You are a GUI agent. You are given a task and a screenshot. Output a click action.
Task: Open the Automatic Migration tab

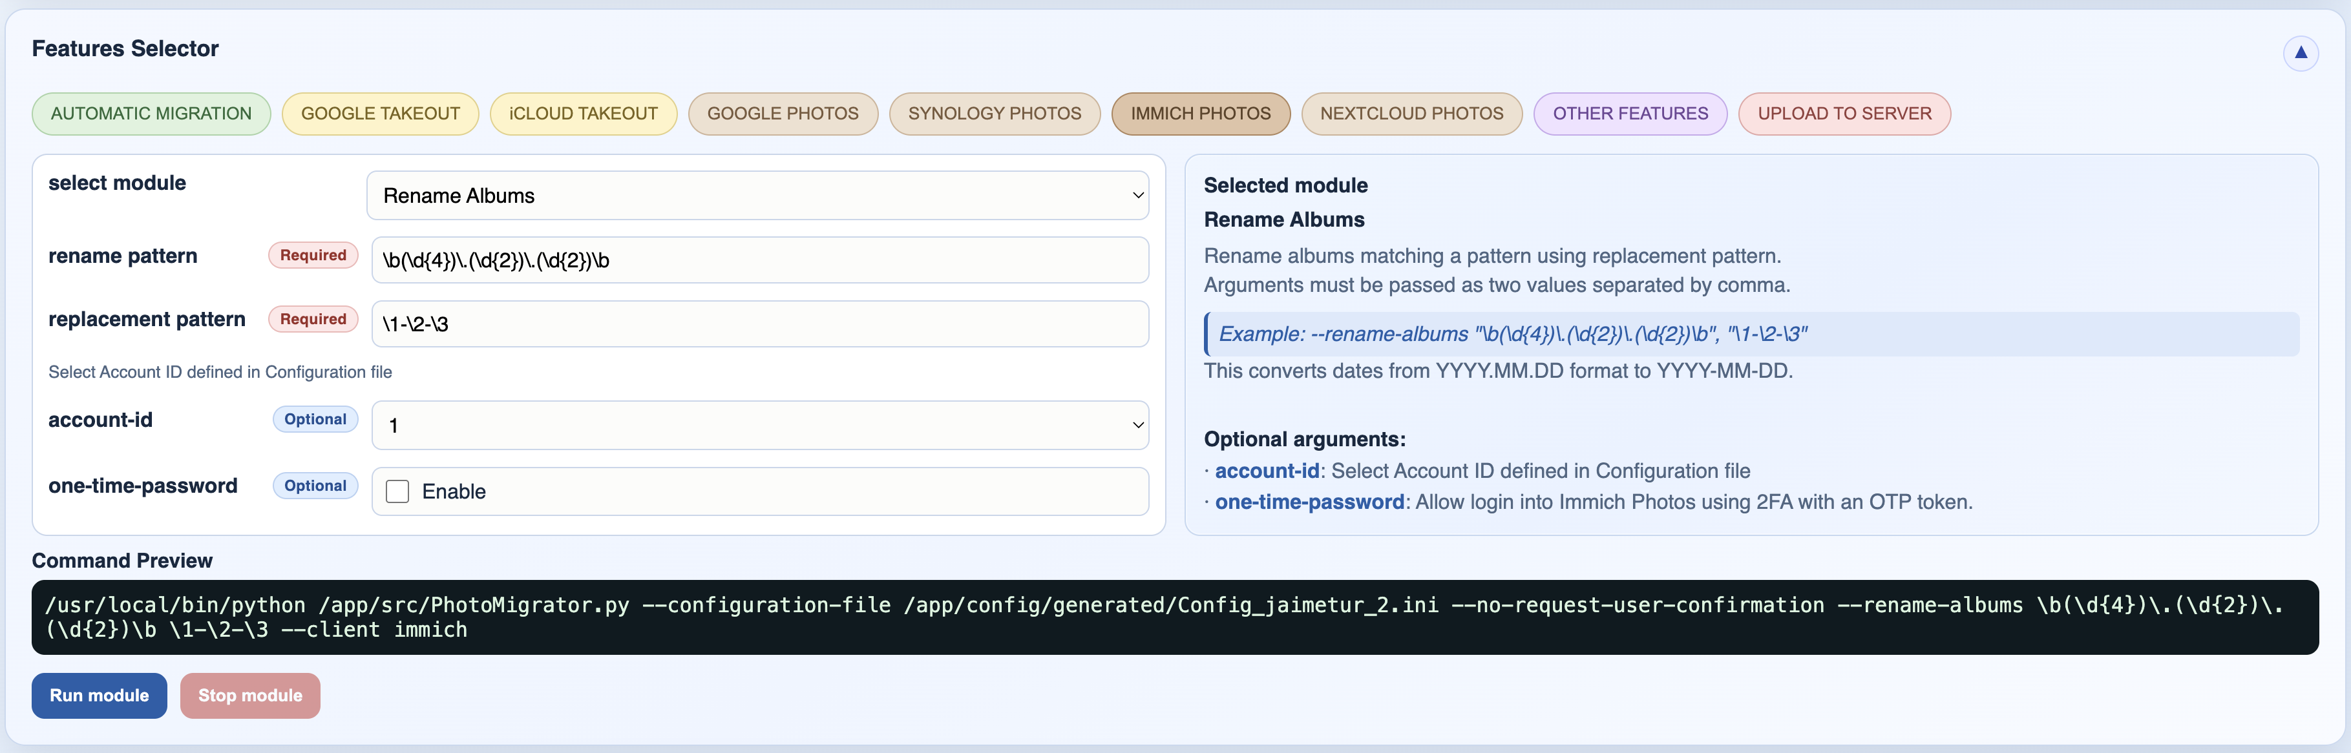click(151, 114)
